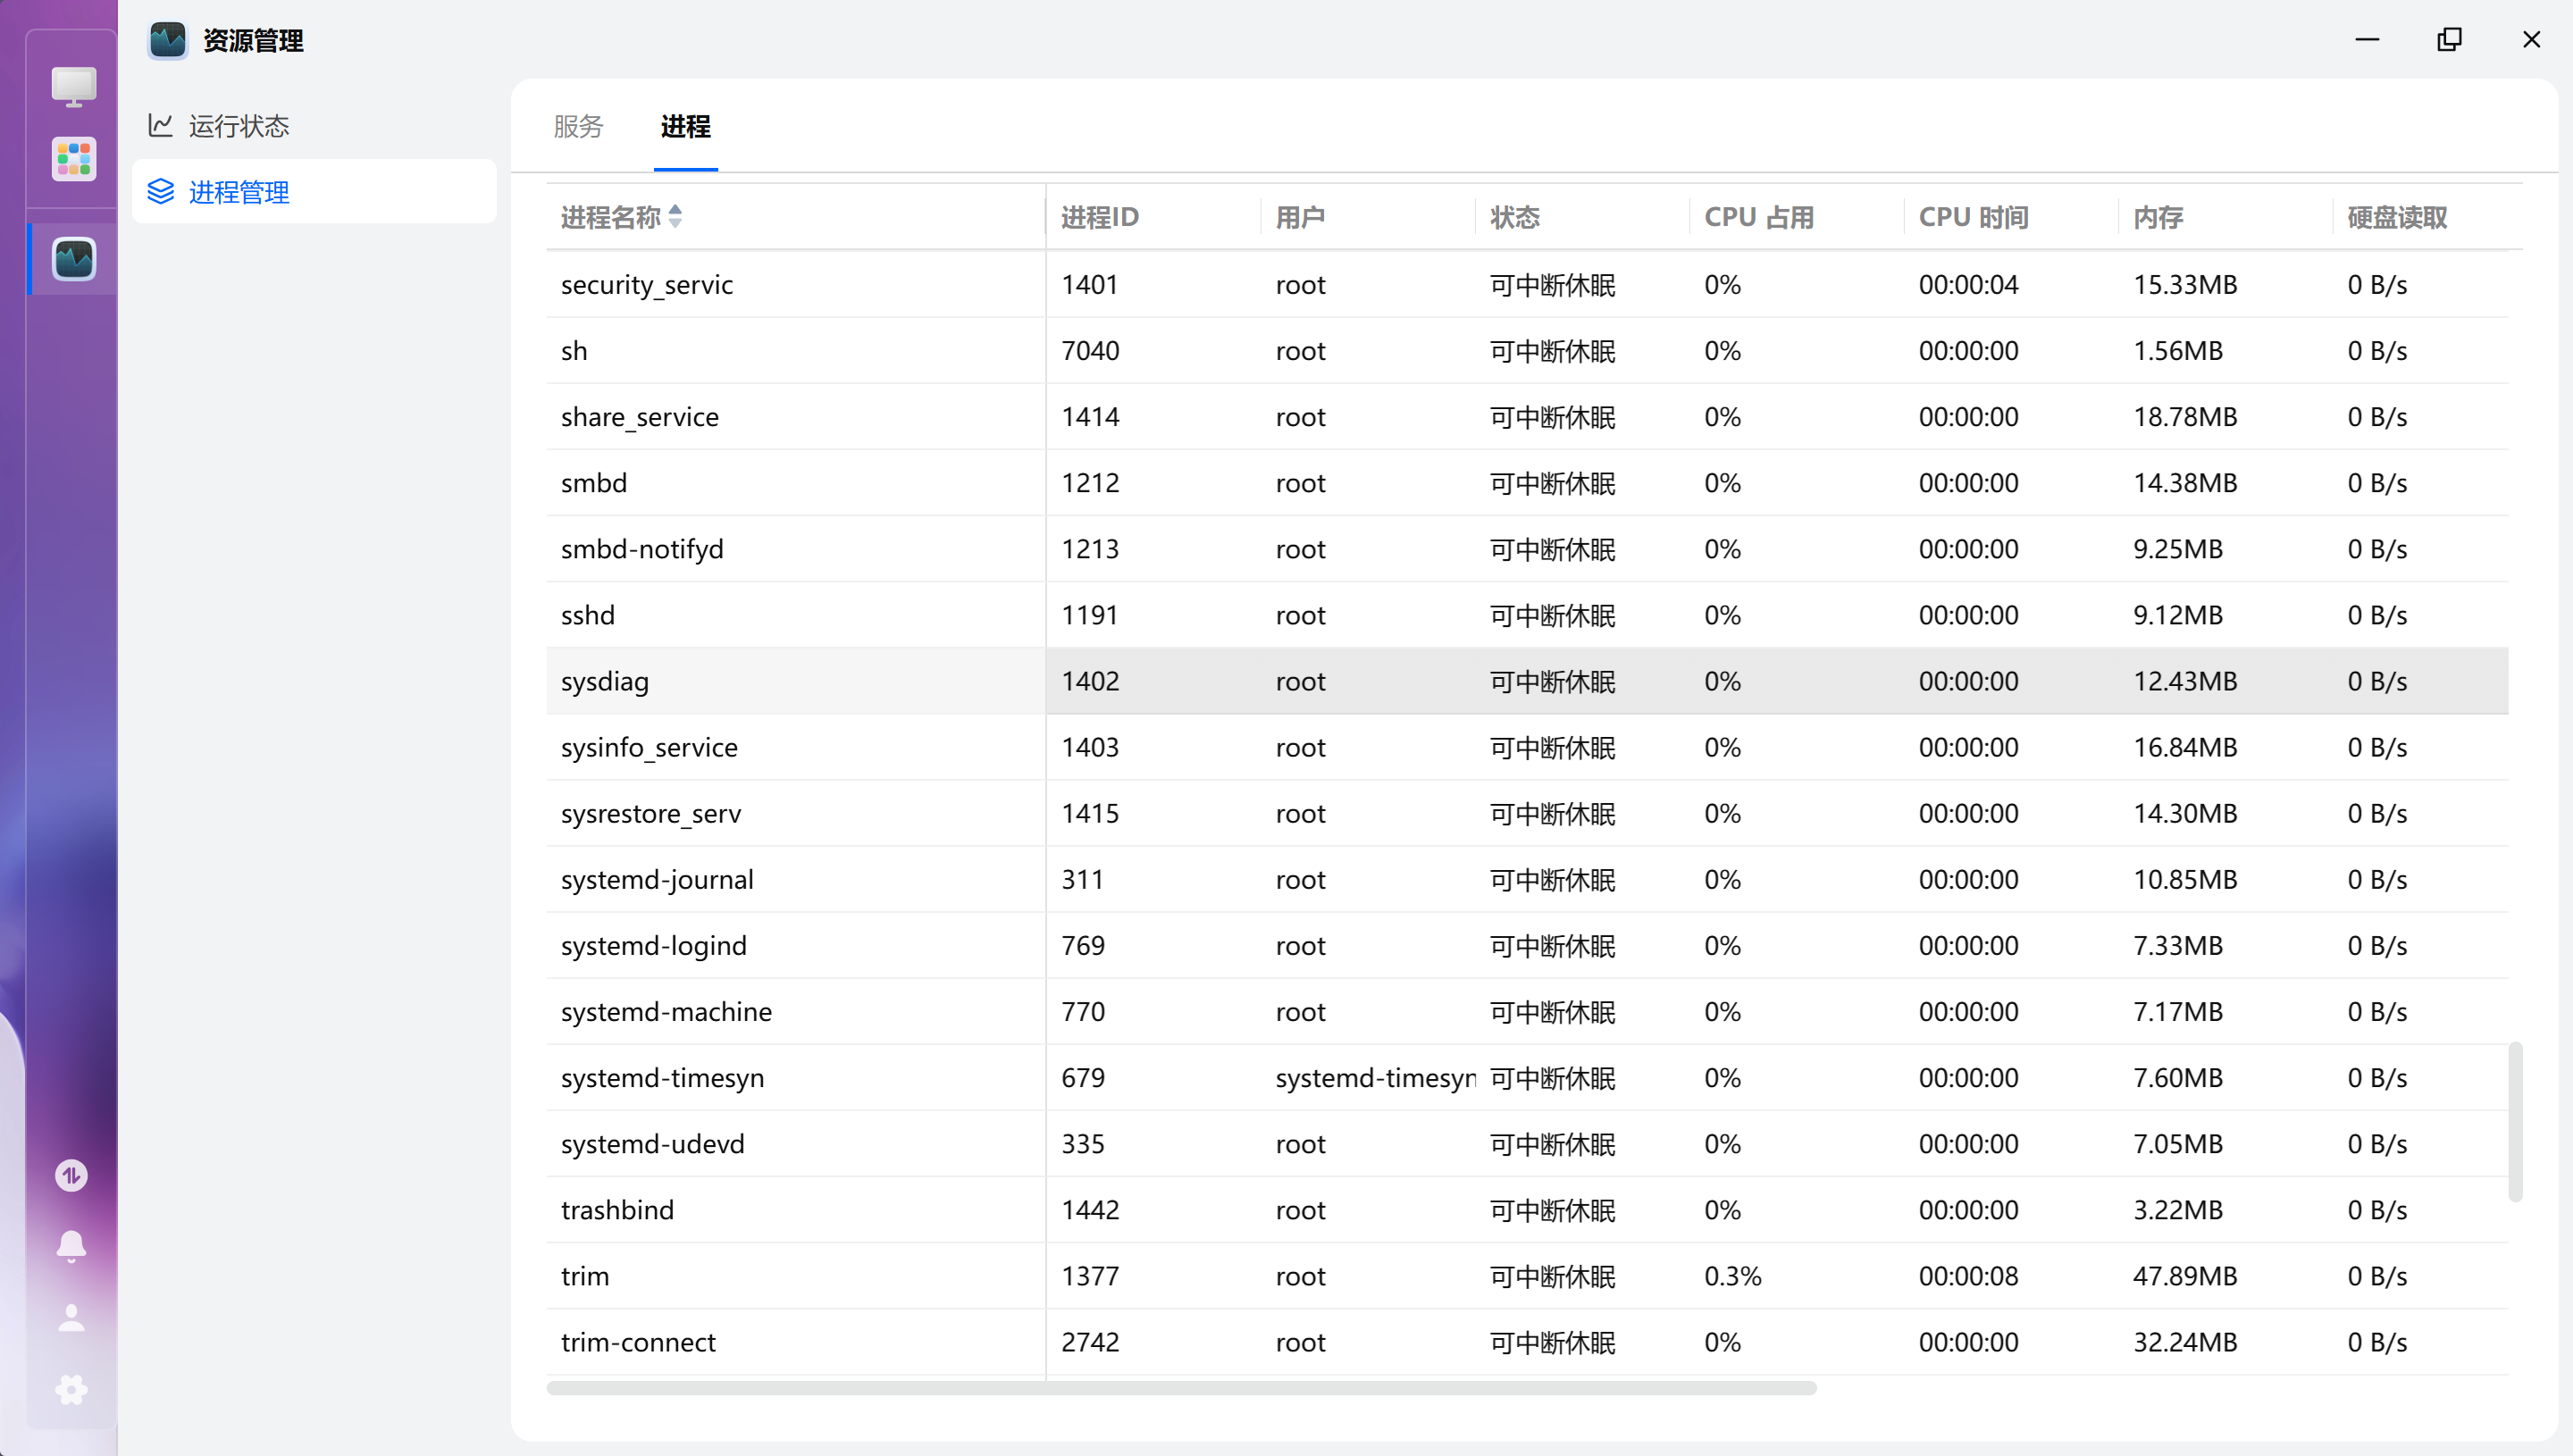Select the trim-connect process row
The height and width of the screenshot is (1456, 2573).
pyautogui.click(x=638, y=1342)
